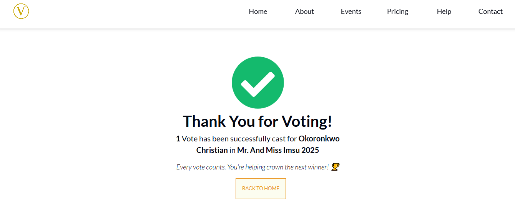Image resolution: width=515 pixels, height=219 pixels.
Task: Select Help in the navigation bar
Action: [x=444, y=12]
